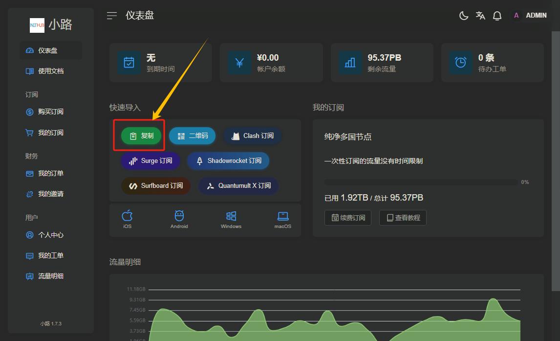Select the macOS client icon
Viewport: 560px width, 341px height.
point(282,219)
